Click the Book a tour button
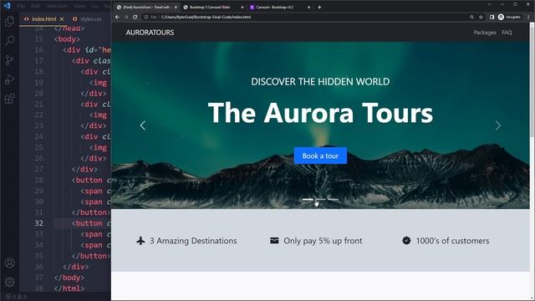The width and height of the screenshot is (535, 301). point(320,156)
